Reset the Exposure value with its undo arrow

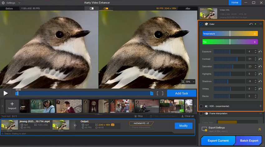point(260,52)
